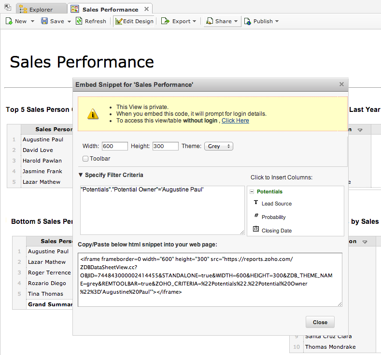Image resolution: width=381 pixels, height=355 pixels.
Task: Click the Export icon
Action: (x=165, y=21)
